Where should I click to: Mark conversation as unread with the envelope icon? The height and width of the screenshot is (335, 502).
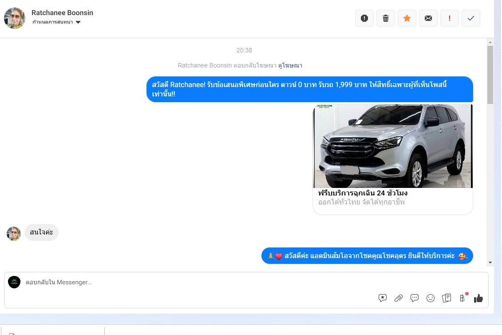[428, 18]
